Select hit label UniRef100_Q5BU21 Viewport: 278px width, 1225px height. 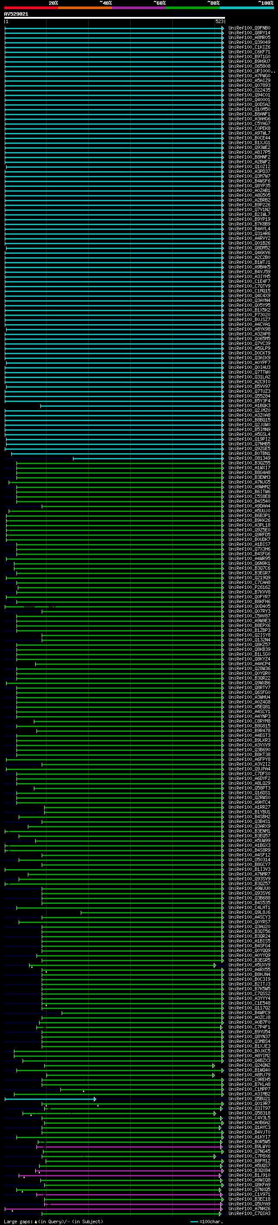click(249, 1099)
